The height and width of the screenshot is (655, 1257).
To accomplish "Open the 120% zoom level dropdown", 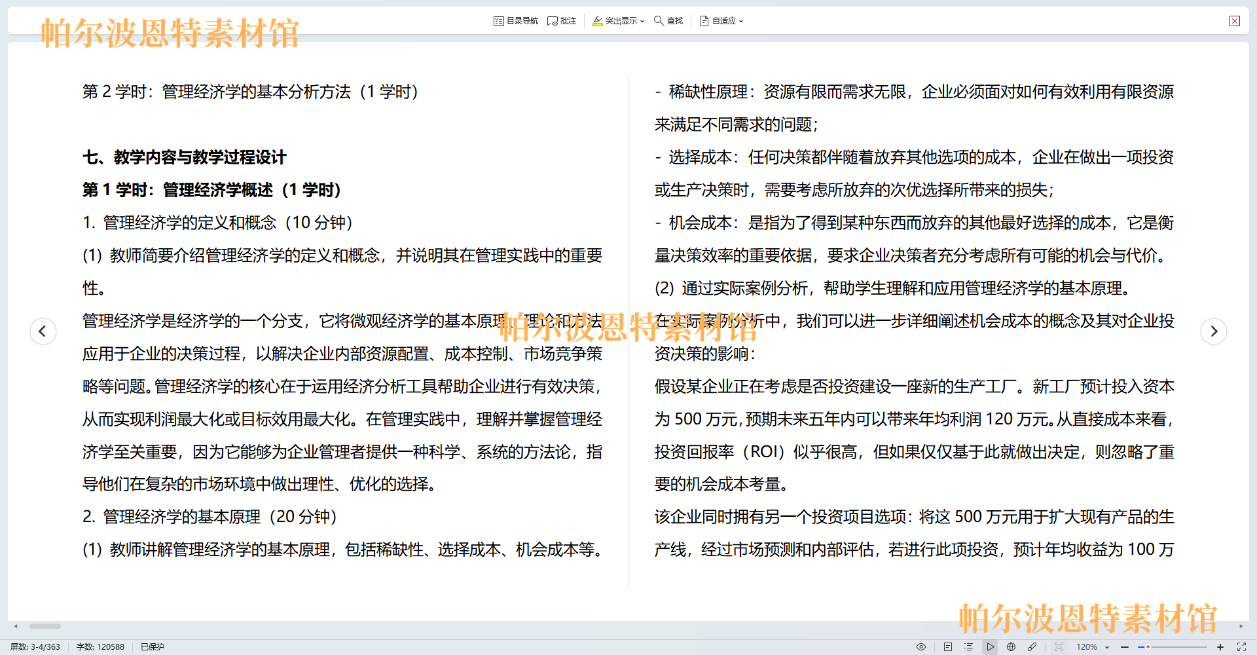I will 1093,646.
